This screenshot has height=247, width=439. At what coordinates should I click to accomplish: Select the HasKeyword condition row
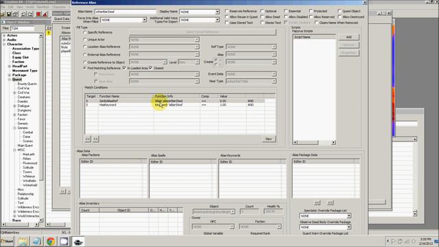175,105
